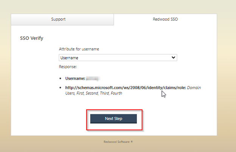Click the 'Response:' label
236x152 pixels.
click(68, 67)
